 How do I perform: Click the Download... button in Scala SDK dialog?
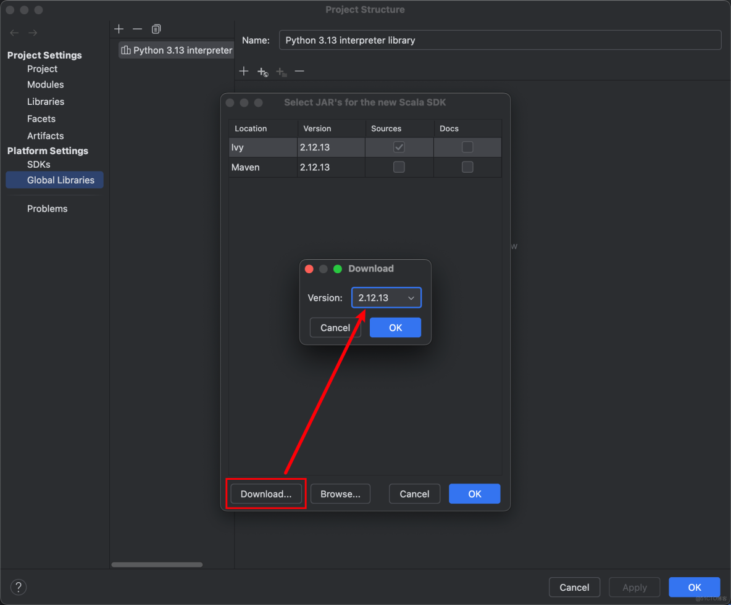tap(266, 494)
